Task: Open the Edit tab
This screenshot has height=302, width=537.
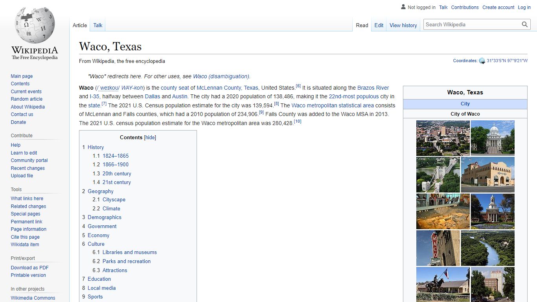Action: click(379, 25)
